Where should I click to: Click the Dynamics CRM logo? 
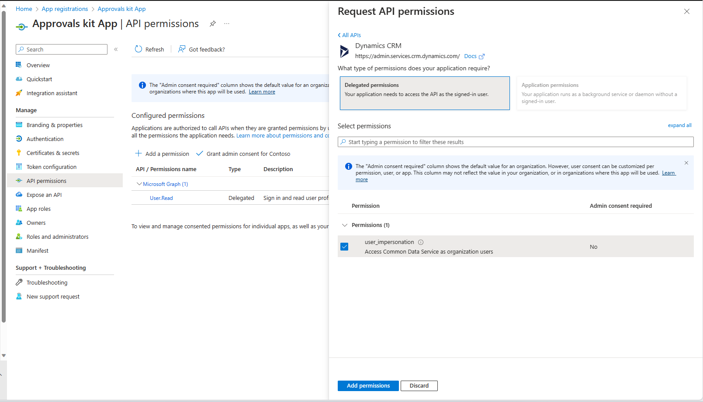344,51
